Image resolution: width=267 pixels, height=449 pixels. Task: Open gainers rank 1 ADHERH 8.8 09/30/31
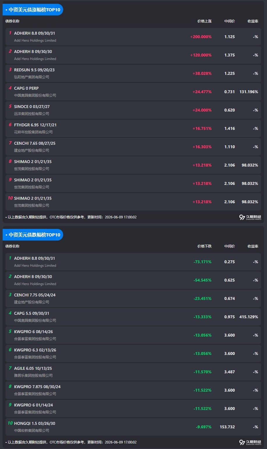point(133,37)
